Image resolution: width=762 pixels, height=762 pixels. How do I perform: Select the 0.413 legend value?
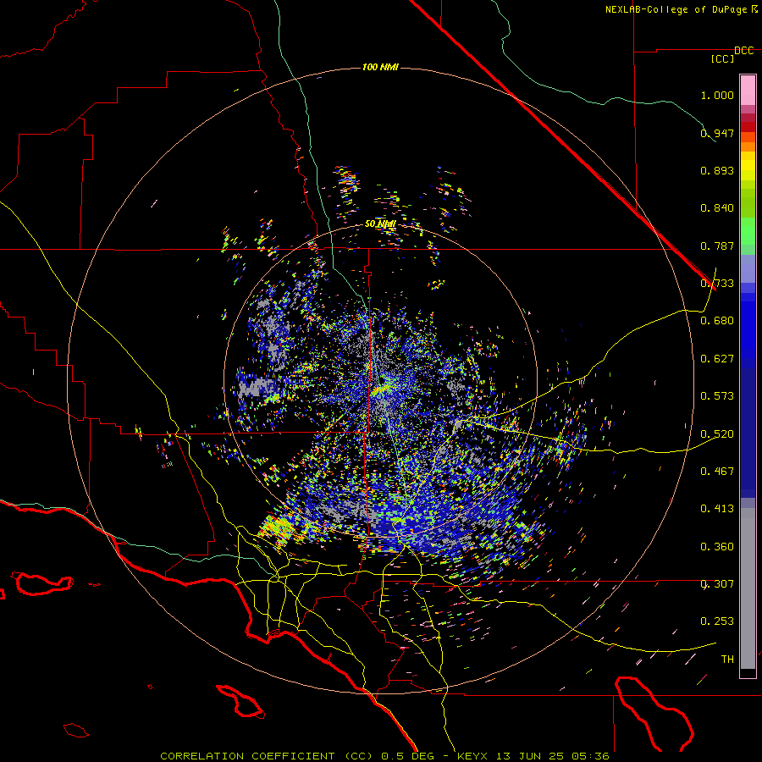pos(717,509)
